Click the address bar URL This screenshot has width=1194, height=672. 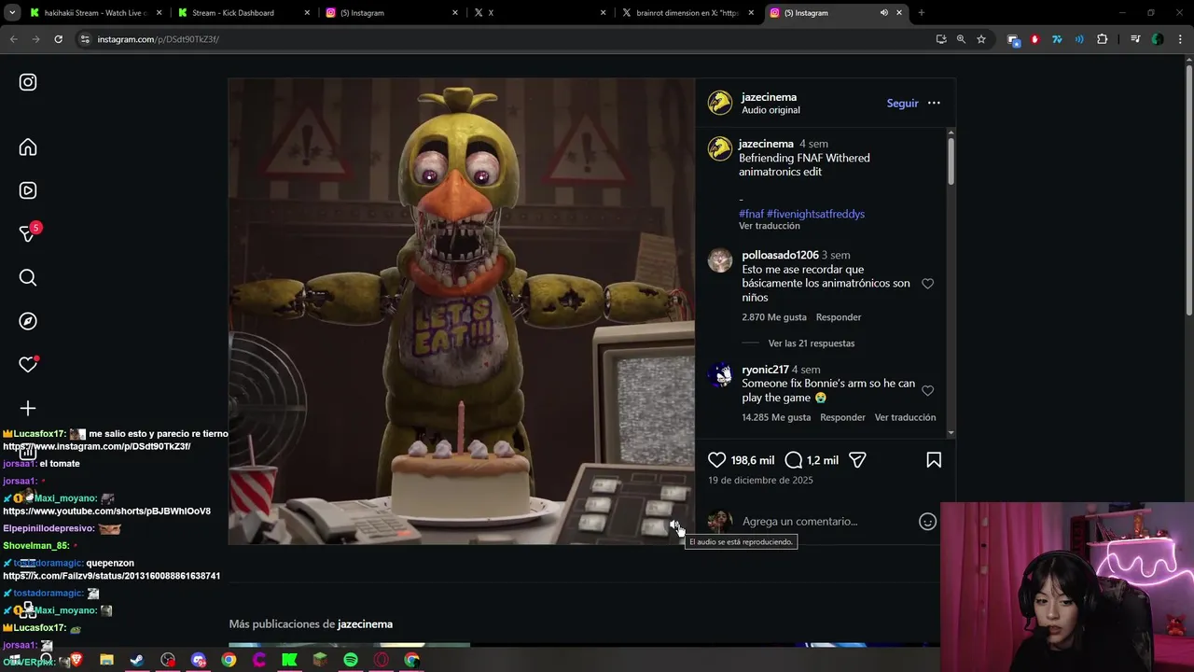pos(159,39)
